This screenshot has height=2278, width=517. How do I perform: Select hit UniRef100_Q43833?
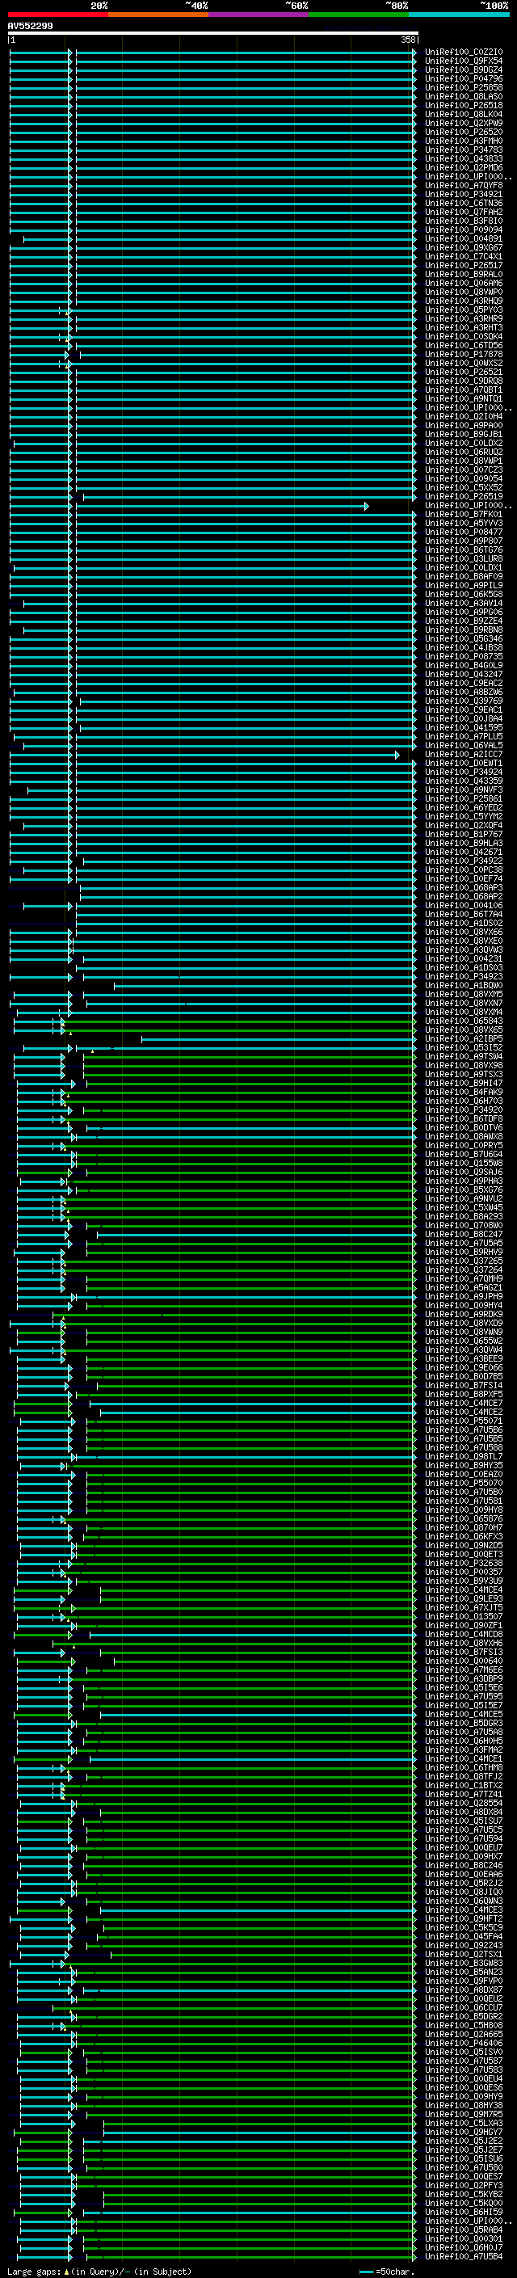click(464, 159)
